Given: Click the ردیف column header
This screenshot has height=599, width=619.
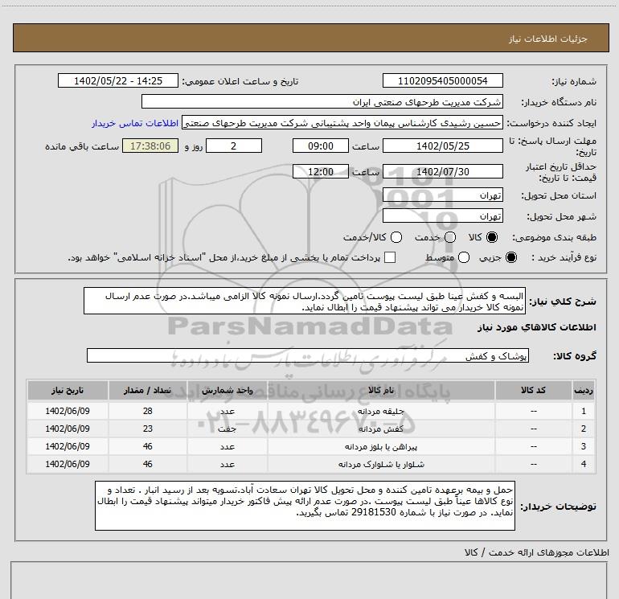Looking at the screenshot, I should [583, 391].
